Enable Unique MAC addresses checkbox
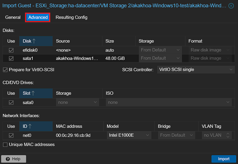The width and height of the screenshot is (238, 164). point(5,145)
